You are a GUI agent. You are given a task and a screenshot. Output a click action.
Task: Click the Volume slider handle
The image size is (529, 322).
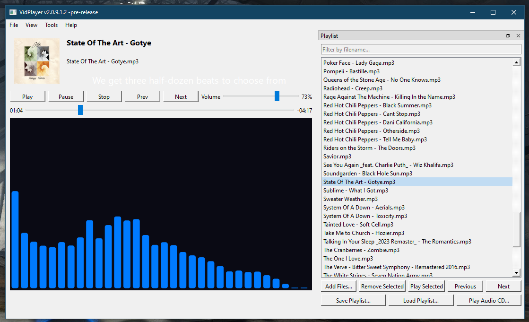(277, 96)
